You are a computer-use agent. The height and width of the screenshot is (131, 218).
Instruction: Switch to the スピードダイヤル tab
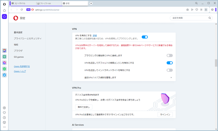23,3
